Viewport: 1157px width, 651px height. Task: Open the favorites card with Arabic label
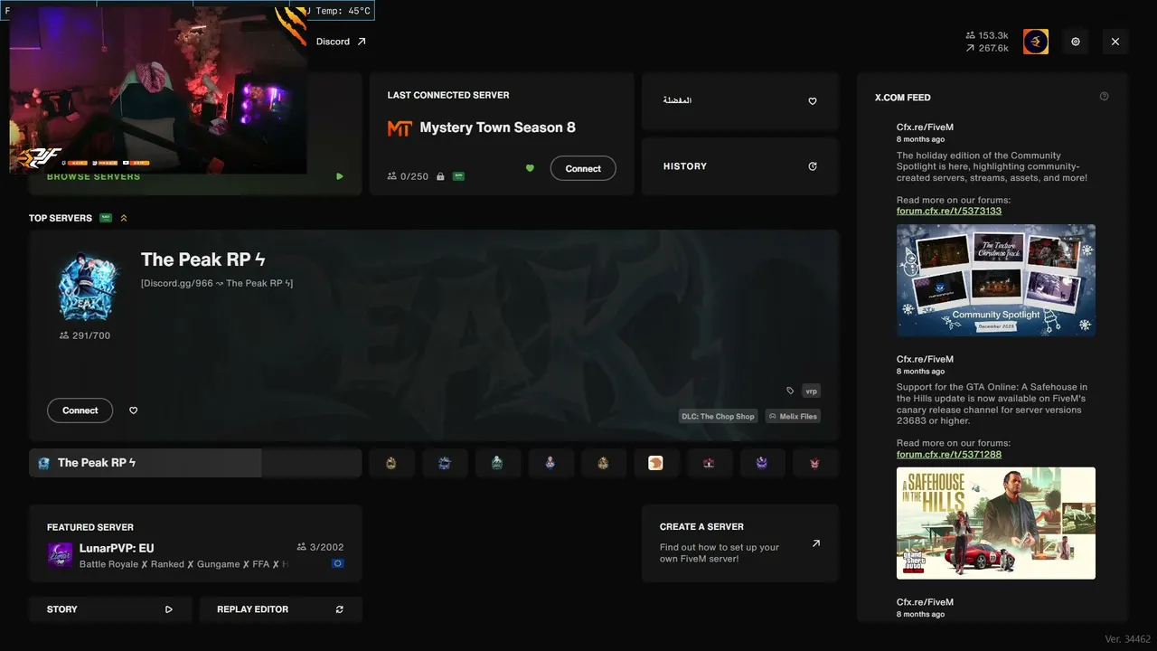pyautogui.click(x=740, y=101)
